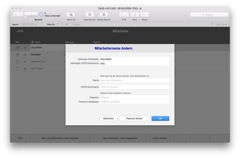Switch to Form view icon

tap(58, 24)
